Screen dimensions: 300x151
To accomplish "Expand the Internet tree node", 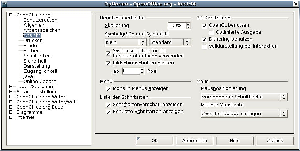I will click(11, 117).
